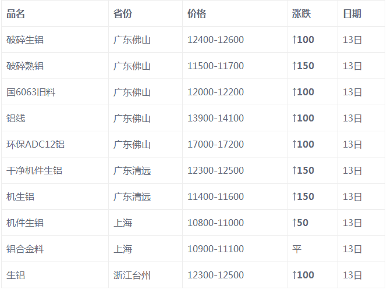Select the rise arrow in the 干净机件生铝 row
Screen dimensions: 387x290
(294, 171)
